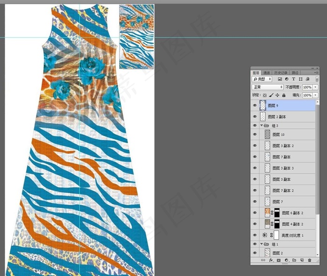327x276 pixels.
Task: Filter layers by type layers (T icon)
Action: pyautogui.click(x=294, y=79)
